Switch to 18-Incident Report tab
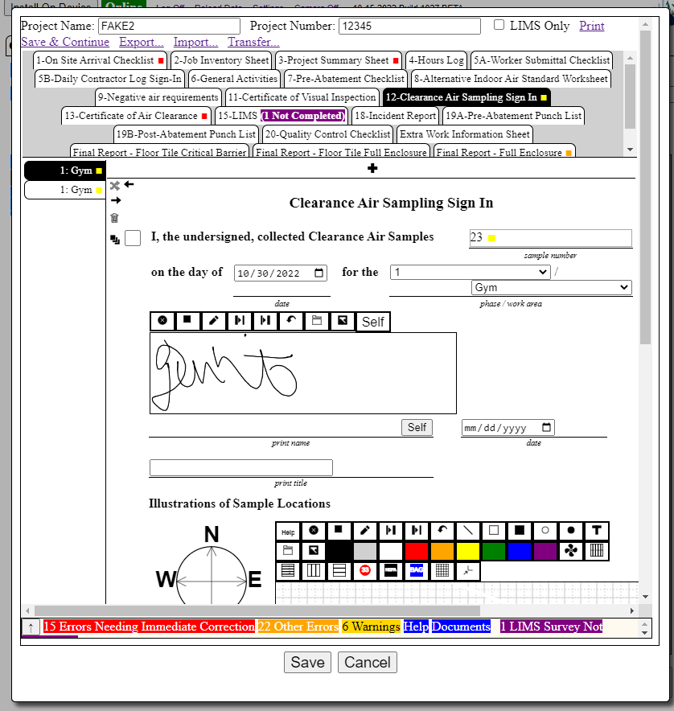 coord(395,116)
